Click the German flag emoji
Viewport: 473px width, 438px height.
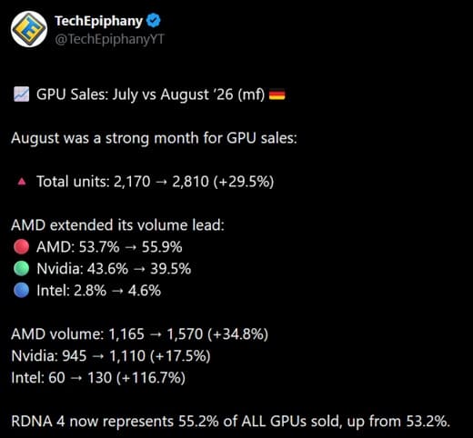(x=277, y=95)
